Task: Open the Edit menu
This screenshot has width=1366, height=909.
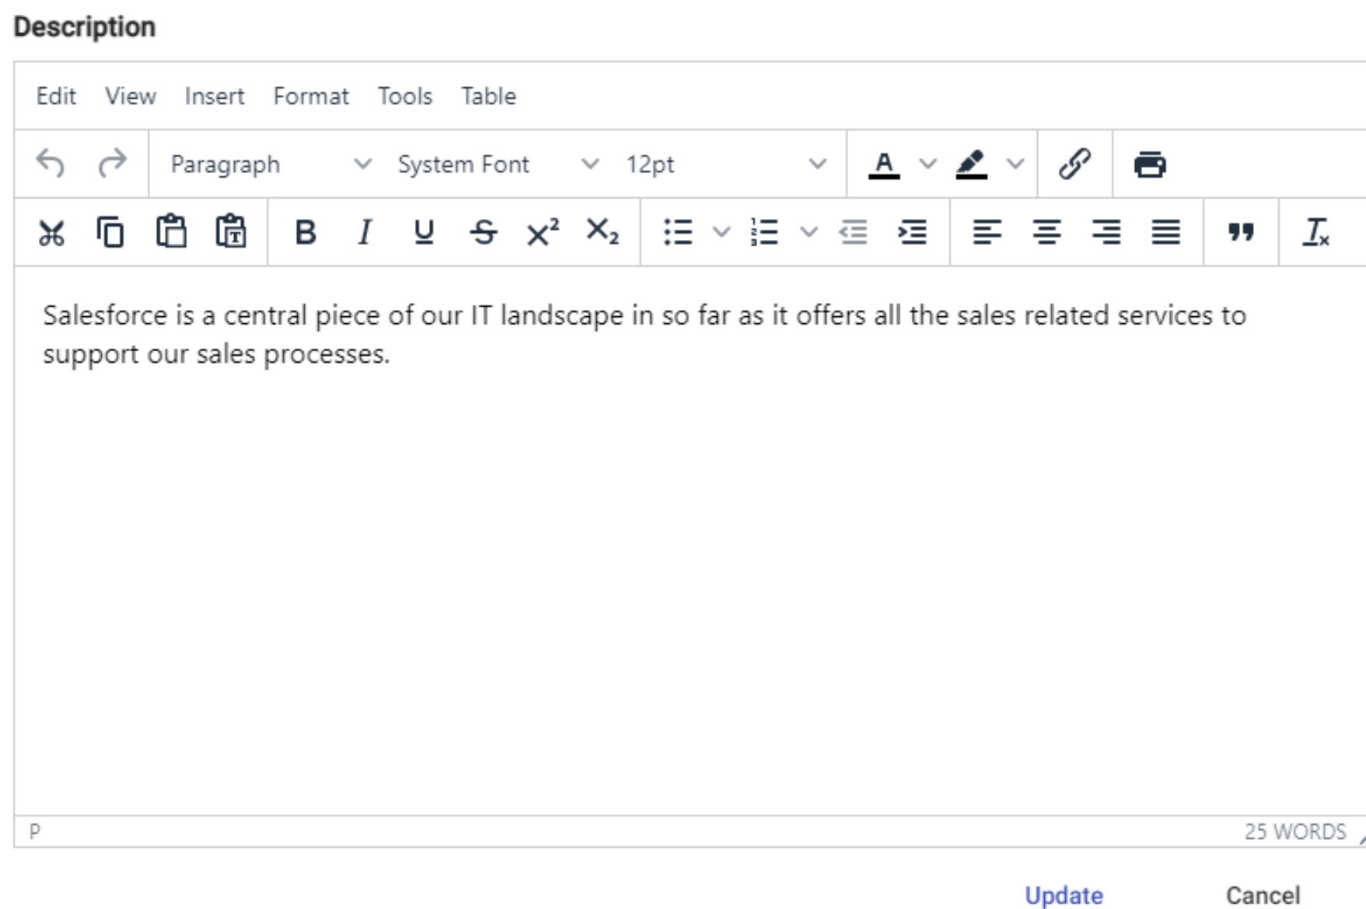Action: [x=56, y=96]
